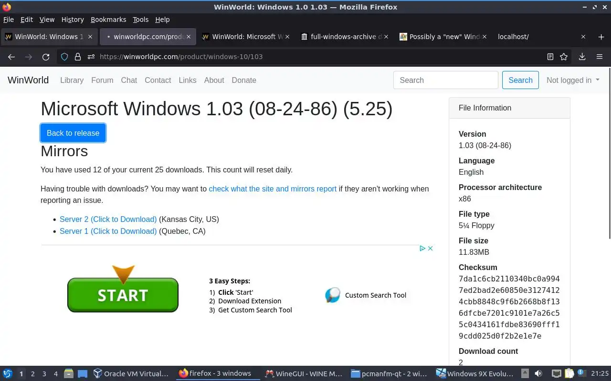The image size is (611, 381).
Task: Show site security padlock info
Action: click(x=78, y=57)
